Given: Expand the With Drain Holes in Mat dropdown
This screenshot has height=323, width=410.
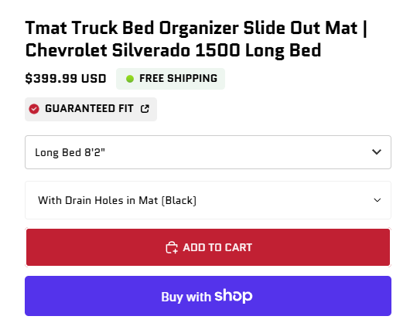Looking at the screenshot, I should click(x=208, y=200).
